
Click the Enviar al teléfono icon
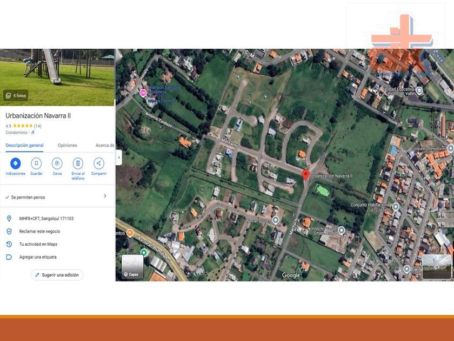point(78,163)
